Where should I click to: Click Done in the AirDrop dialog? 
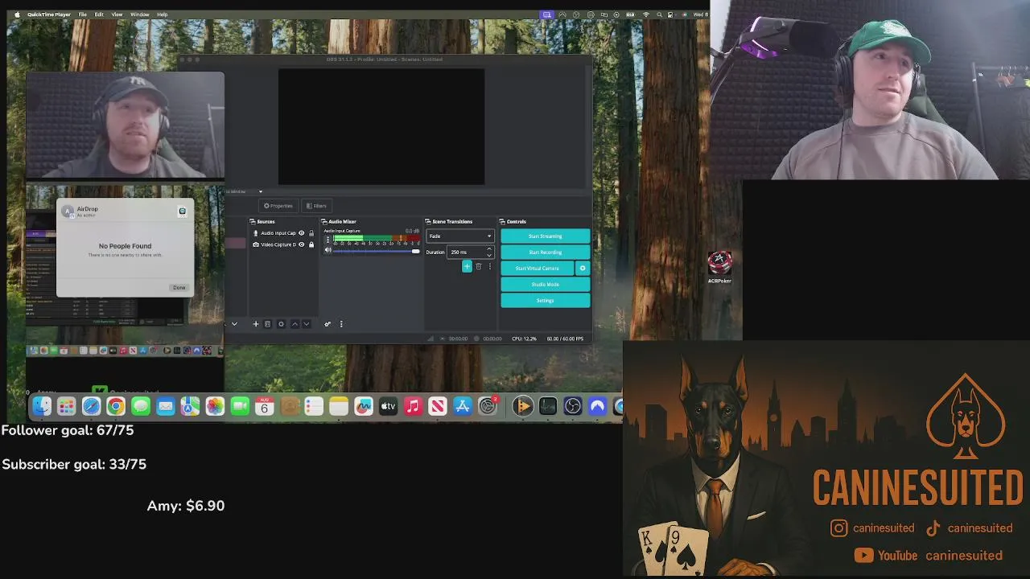click(179, 287)
